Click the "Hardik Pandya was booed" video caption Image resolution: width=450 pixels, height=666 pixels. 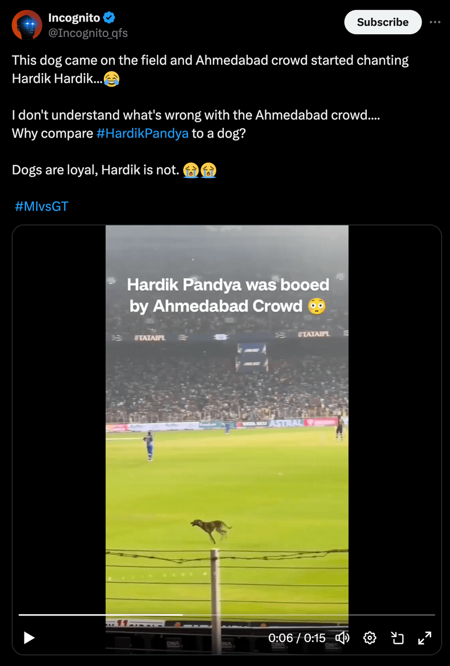click(x=228, y=295)
